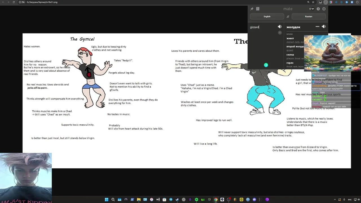Bookmark this page with star
The height and width of the screenshot is (203, 361).
313,2
